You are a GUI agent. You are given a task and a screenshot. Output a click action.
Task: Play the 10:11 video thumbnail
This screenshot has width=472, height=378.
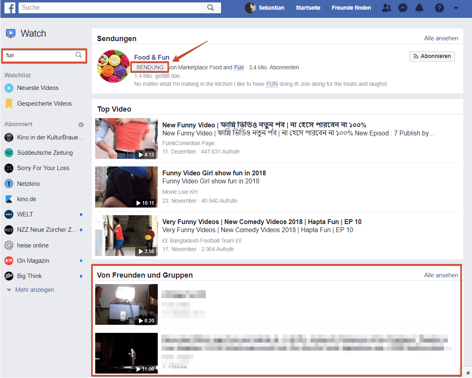click(126, 187)
